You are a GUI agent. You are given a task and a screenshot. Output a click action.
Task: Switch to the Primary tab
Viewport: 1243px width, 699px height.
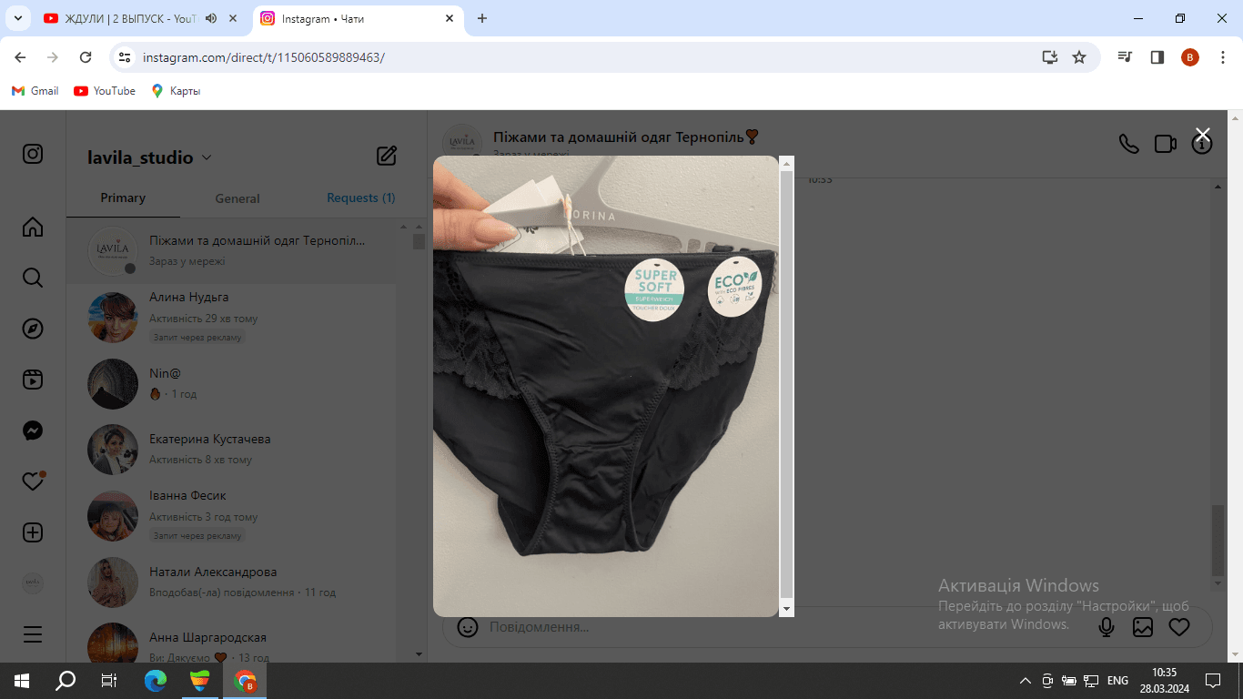point(123,198)
